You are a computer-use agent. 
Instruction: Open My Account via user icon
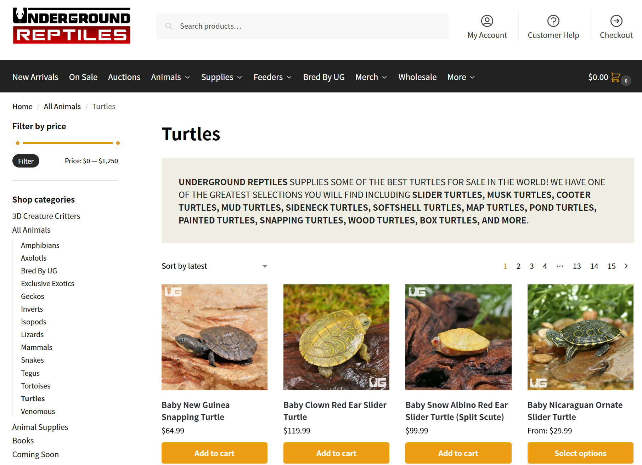tap(487, 21)
